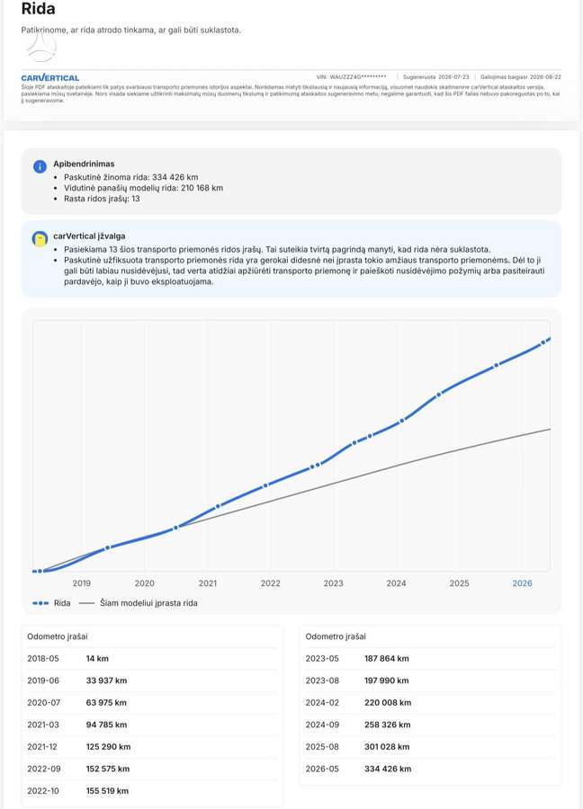
Task: Select the 2026-05 record showing 334 426 km
Action: tap(431, 769)
